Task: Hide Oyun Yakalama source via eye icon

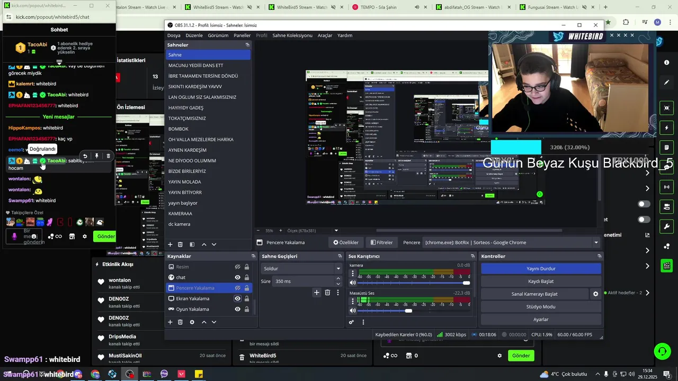Action: 237,309
